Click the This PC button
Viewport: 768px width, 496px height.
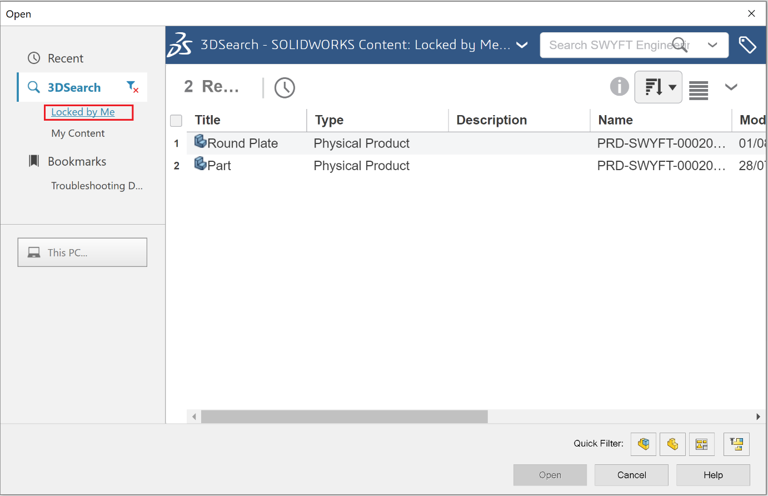[x=82, y=252]
